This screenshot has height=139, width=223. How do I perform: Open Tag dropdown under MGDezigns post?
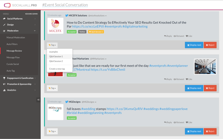coord(52,131)
